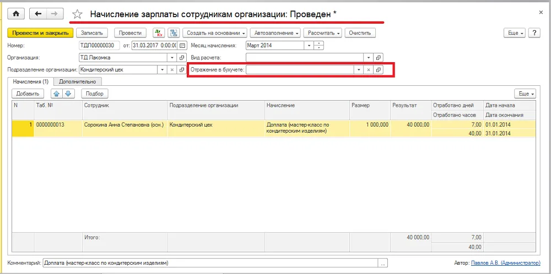This screenshot has width=551, height=274.
Task: Click the Месяц начисления field Март 2014
Action: click(275, 46)
